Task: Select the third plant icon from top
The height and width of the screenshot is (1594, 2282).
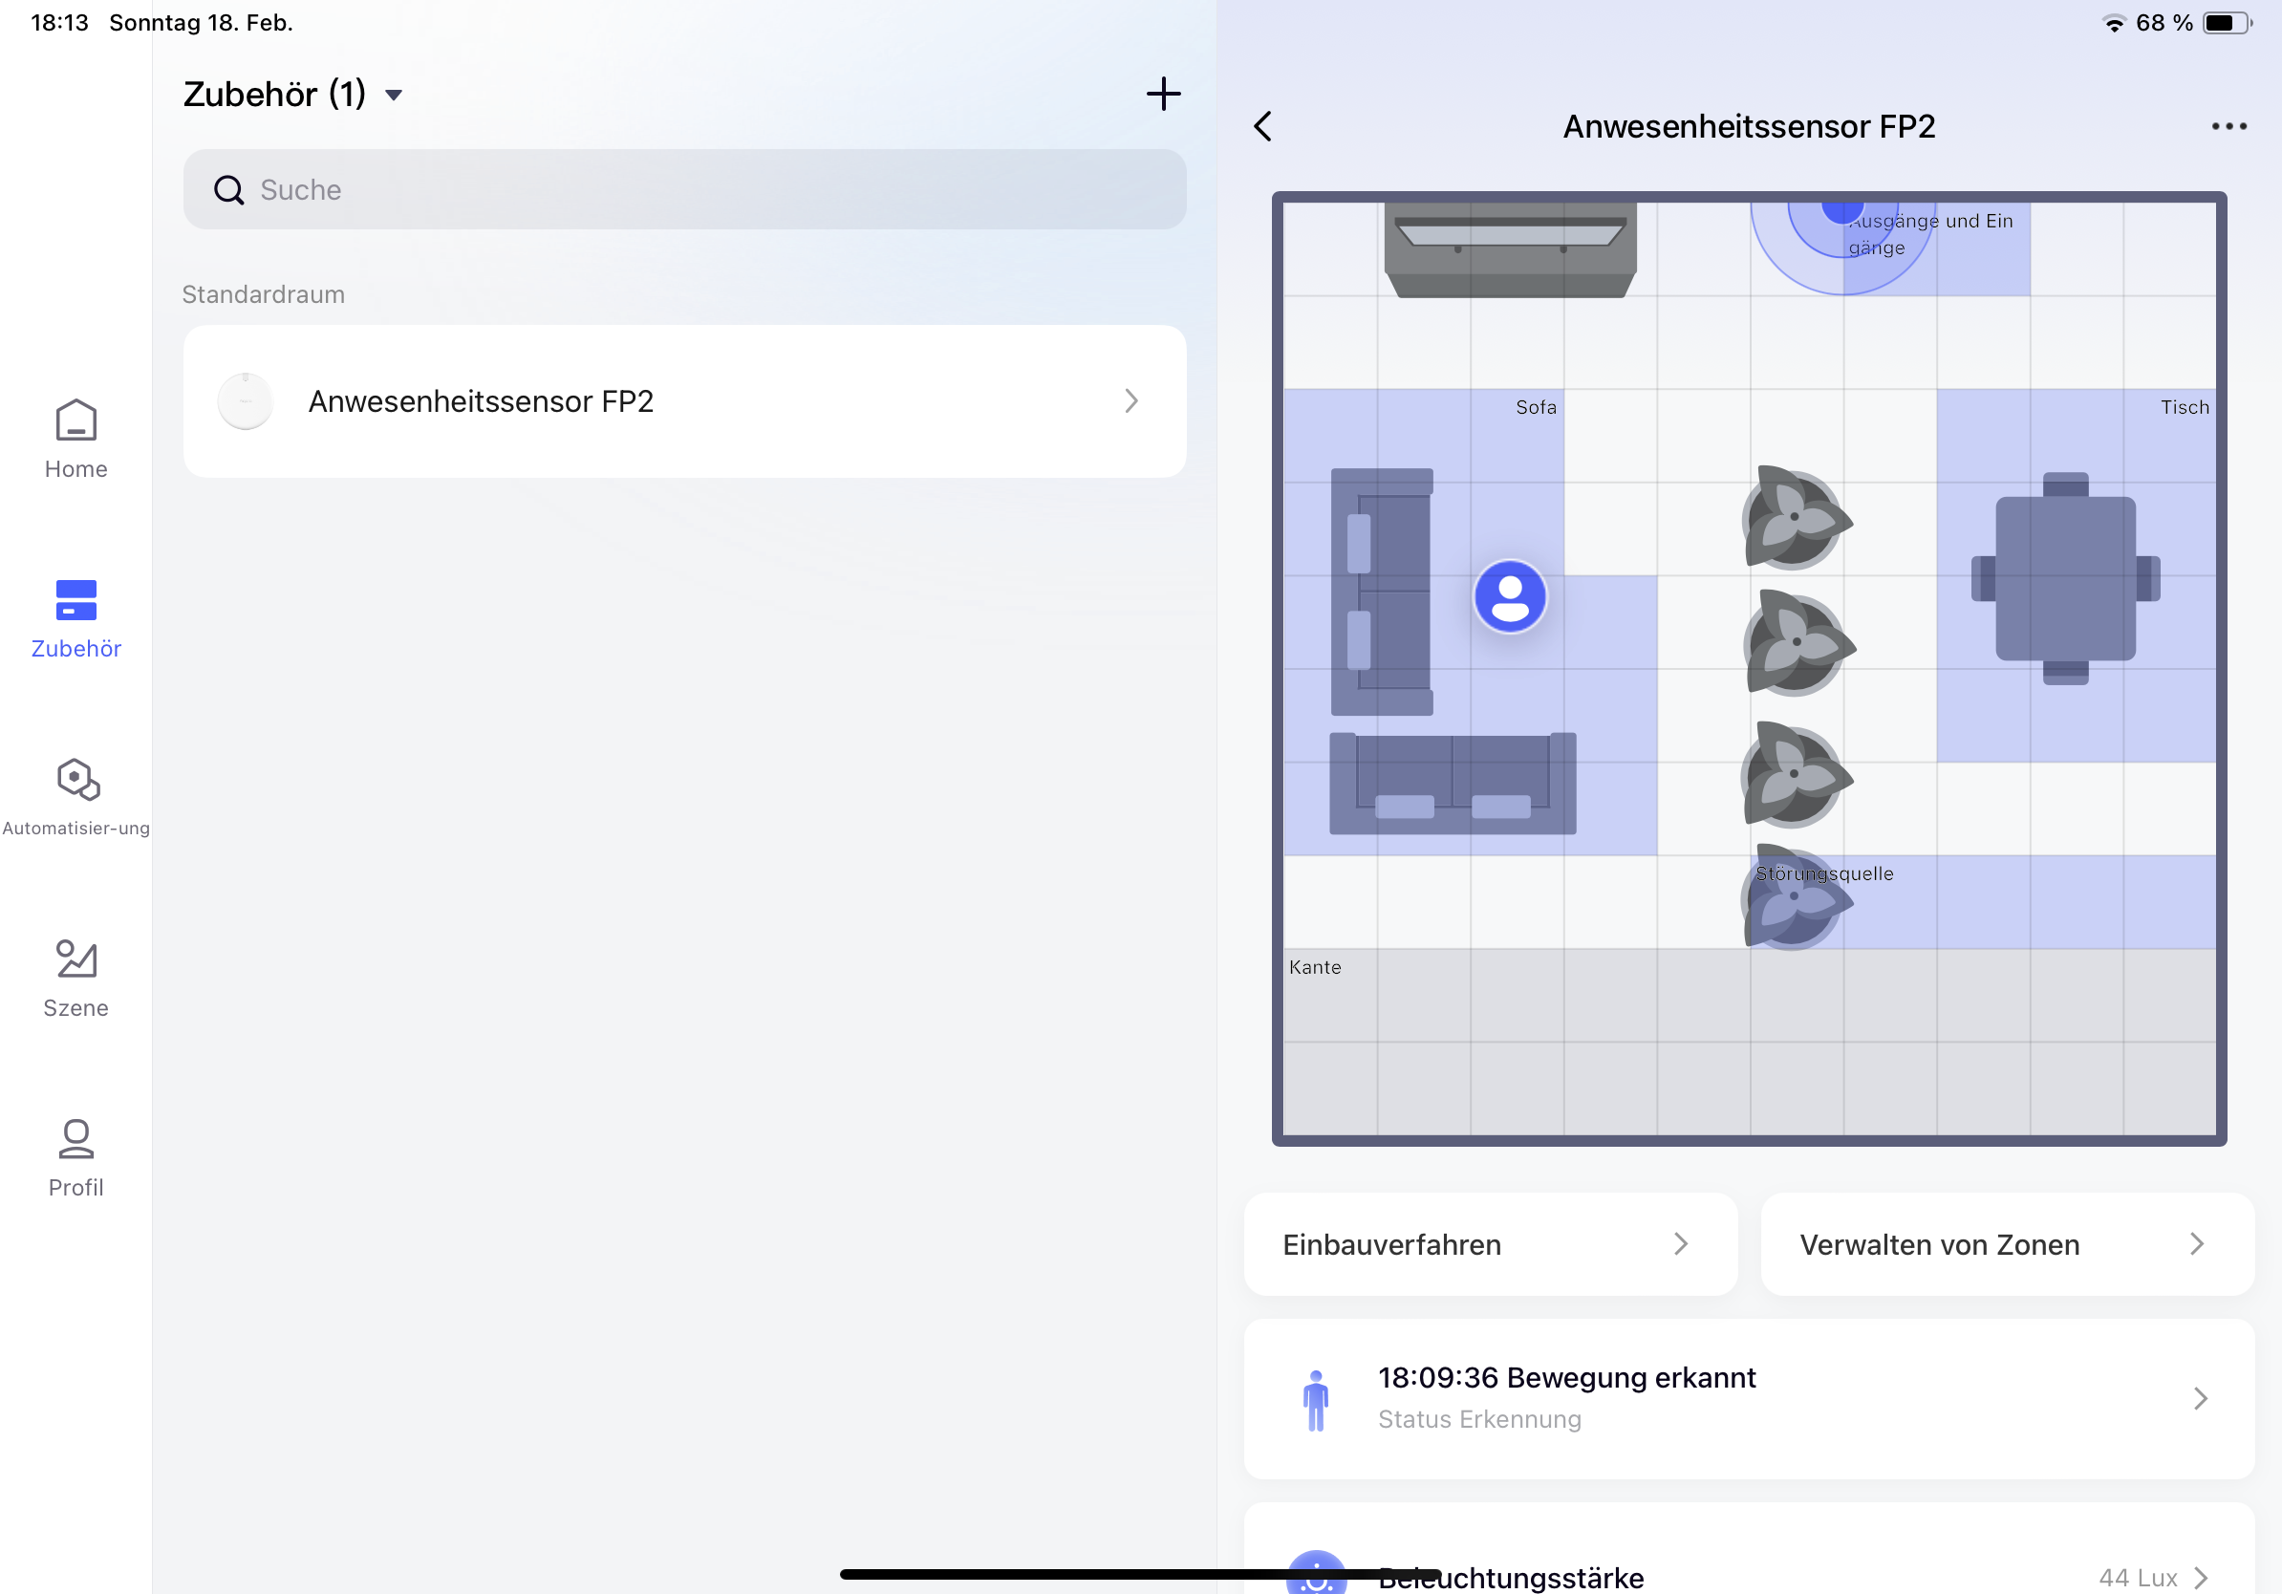Action: tap(1795, 774)
